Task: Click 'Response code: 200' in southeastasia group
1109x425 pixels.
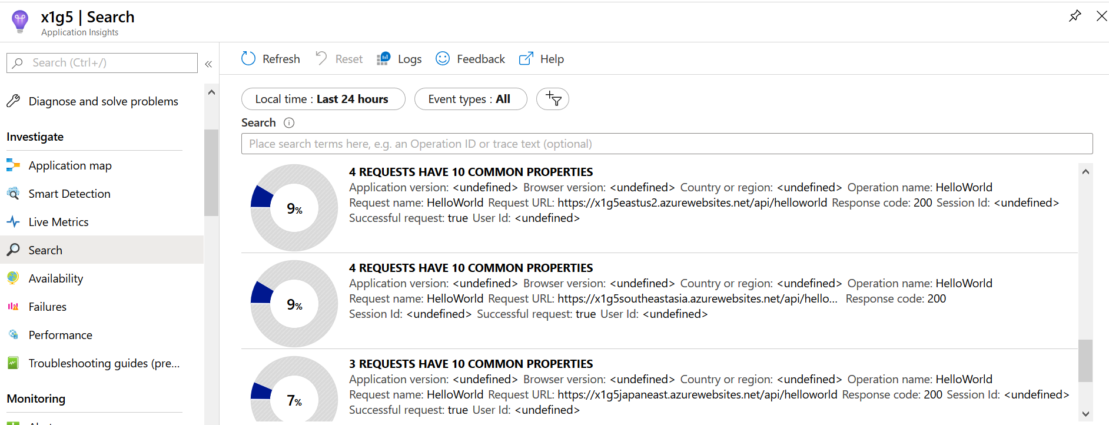Action: coord(896,298)
